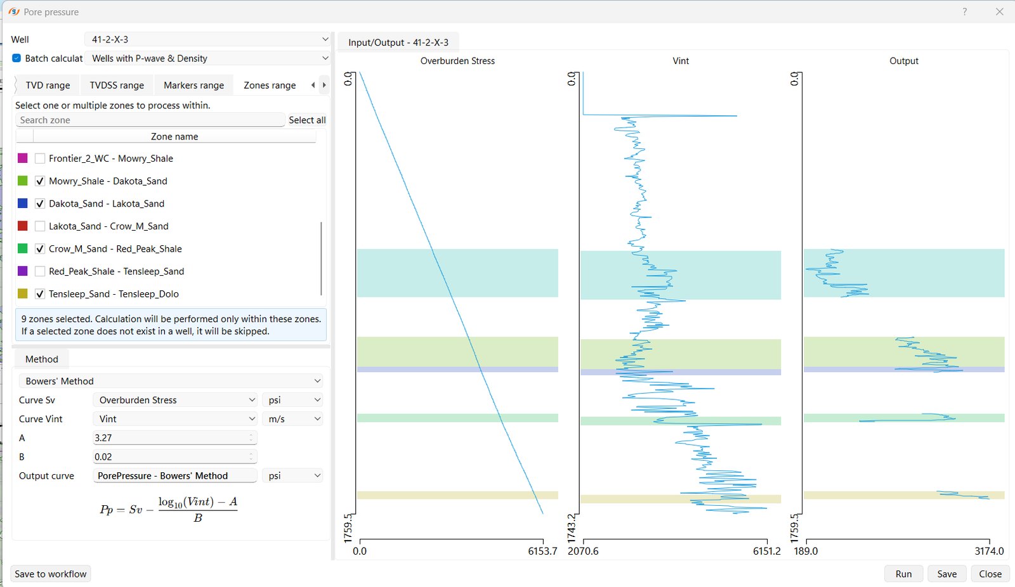Click the Output curve name field
1015x587 pixels.
click(x=175, y=475)
